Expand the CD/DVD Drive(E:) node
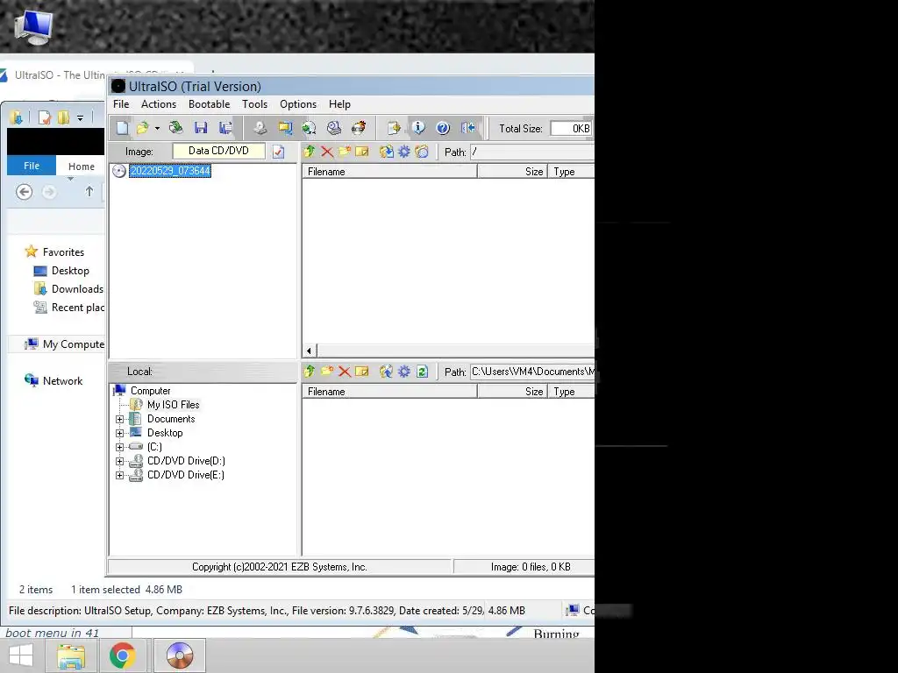This screenshot has height=673, width=898. pos(119,475)
